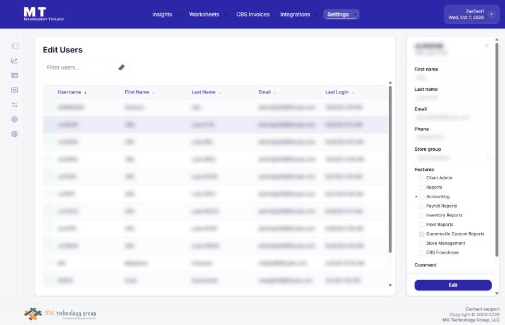Toggle the Payroll Reports checkbox
The width and height of the screenshot is (505, 325).
421,206
